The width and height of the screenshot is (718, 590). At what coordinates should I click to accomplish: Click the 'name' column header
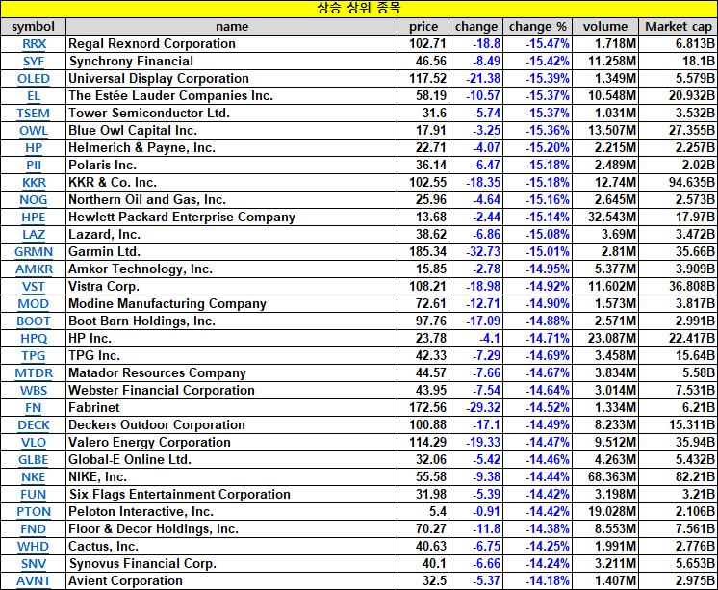point(232,27)
